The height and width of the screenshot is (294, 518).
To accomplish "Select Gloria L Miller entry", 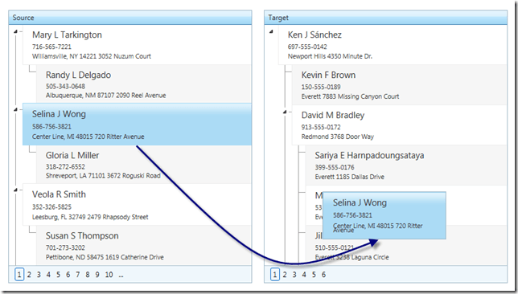I will pyautogui.click(x=144, y=165).
